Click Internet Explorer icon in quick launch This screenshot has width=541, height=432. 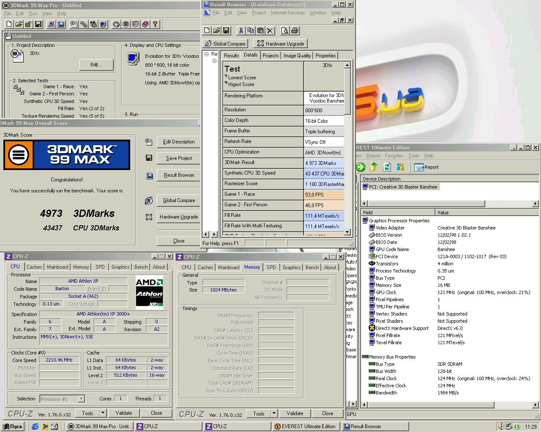(35, 427)
